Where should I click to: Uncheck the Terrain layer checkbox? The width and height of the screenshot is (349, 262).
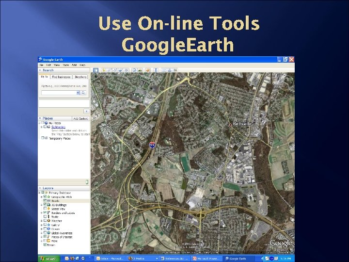click(x=45, y=245)
